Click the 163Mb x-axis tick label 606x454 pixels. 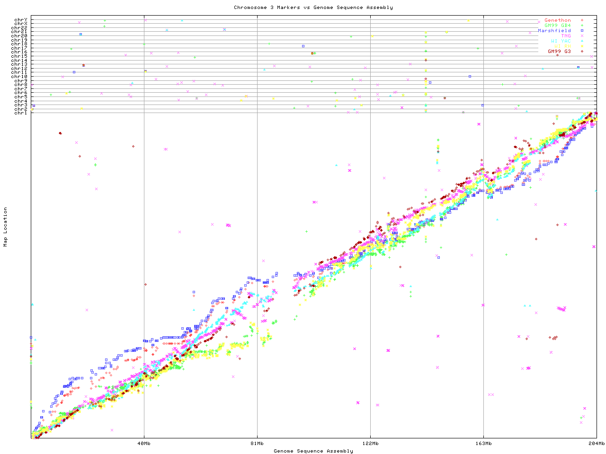[483, 444]
